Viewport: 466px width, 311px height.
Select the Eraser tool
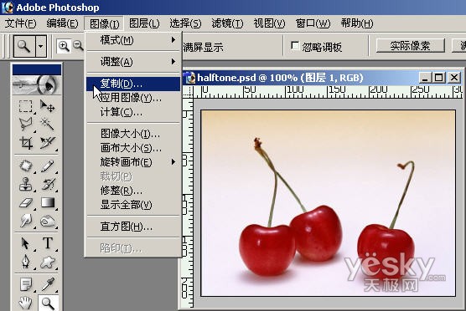[x=25, y=203]
